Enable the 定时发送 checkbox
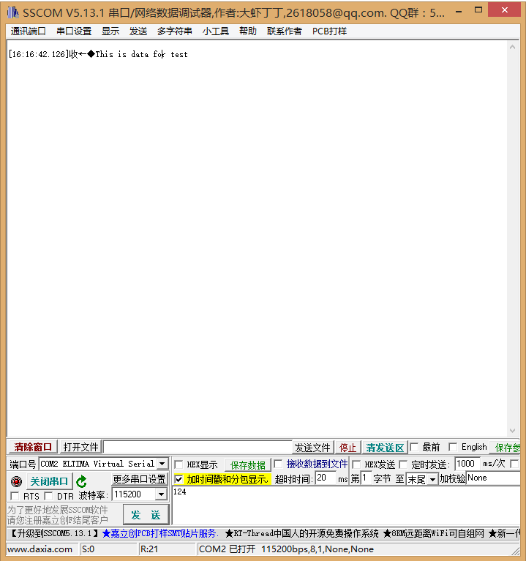The image size is (526, 561). pyautogui.click(x=403, y=464)
